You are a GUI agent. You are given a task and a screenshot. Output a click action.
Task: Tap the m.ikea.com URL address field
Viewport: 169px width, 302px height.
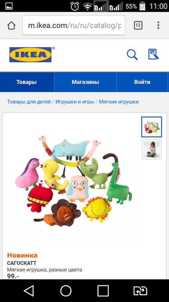[74, 25]
